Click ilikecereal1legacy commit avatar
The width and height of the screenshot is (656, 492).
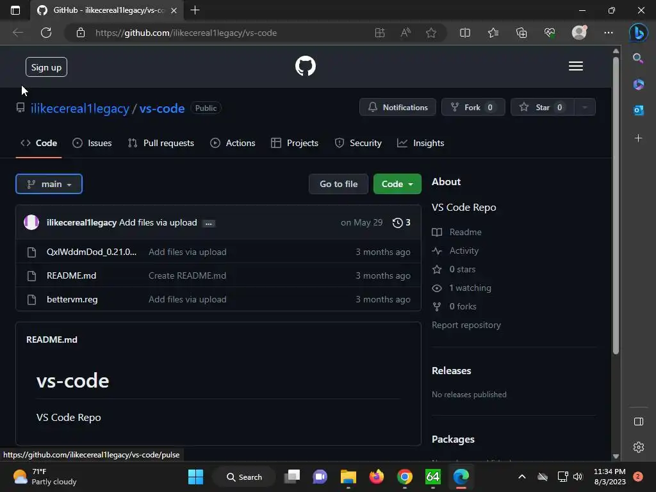[x=31, y=222]
